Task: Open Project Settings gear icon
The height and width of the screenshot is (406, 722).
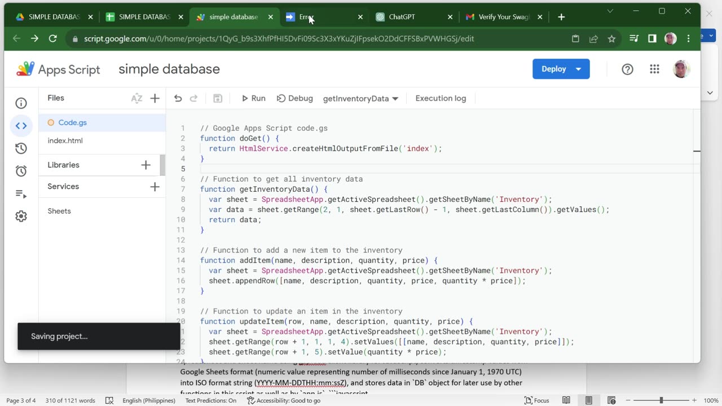Action: (x=21, y=217)
